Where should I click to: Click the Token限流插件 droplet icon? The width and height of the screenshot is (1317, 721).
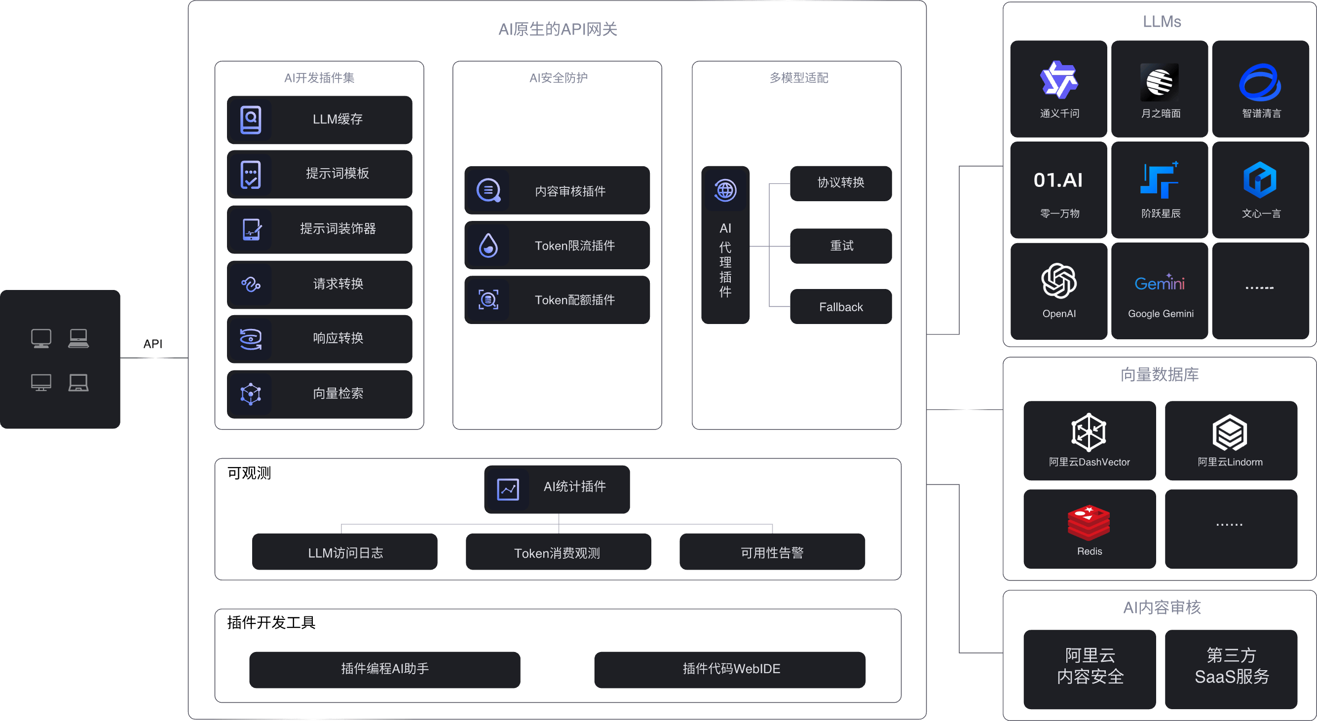(x=489, y=245)
